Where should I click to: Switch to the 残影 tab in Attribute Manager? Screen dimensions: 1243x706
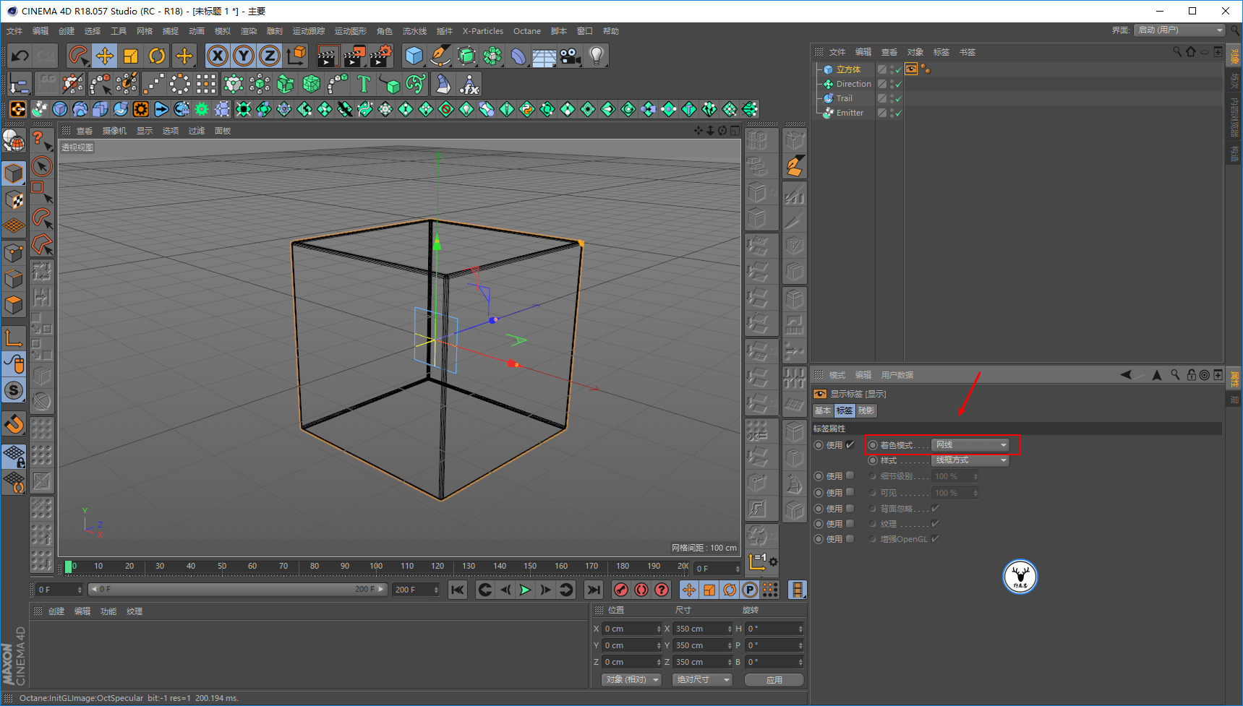pos(866,410)
